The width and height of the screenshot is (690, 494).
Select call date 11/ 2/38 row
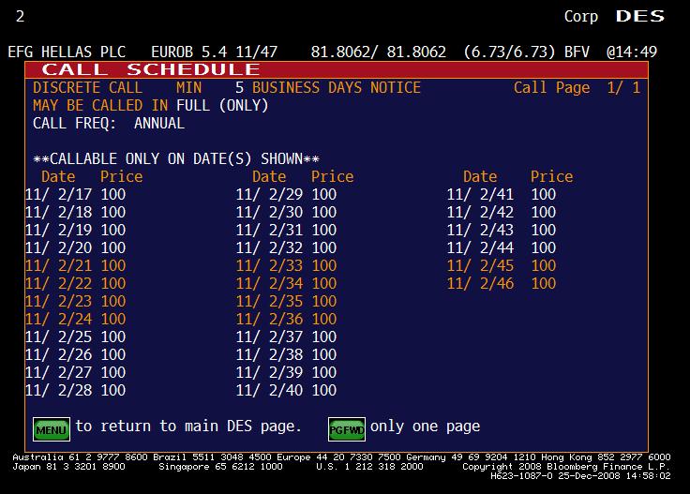287,354
